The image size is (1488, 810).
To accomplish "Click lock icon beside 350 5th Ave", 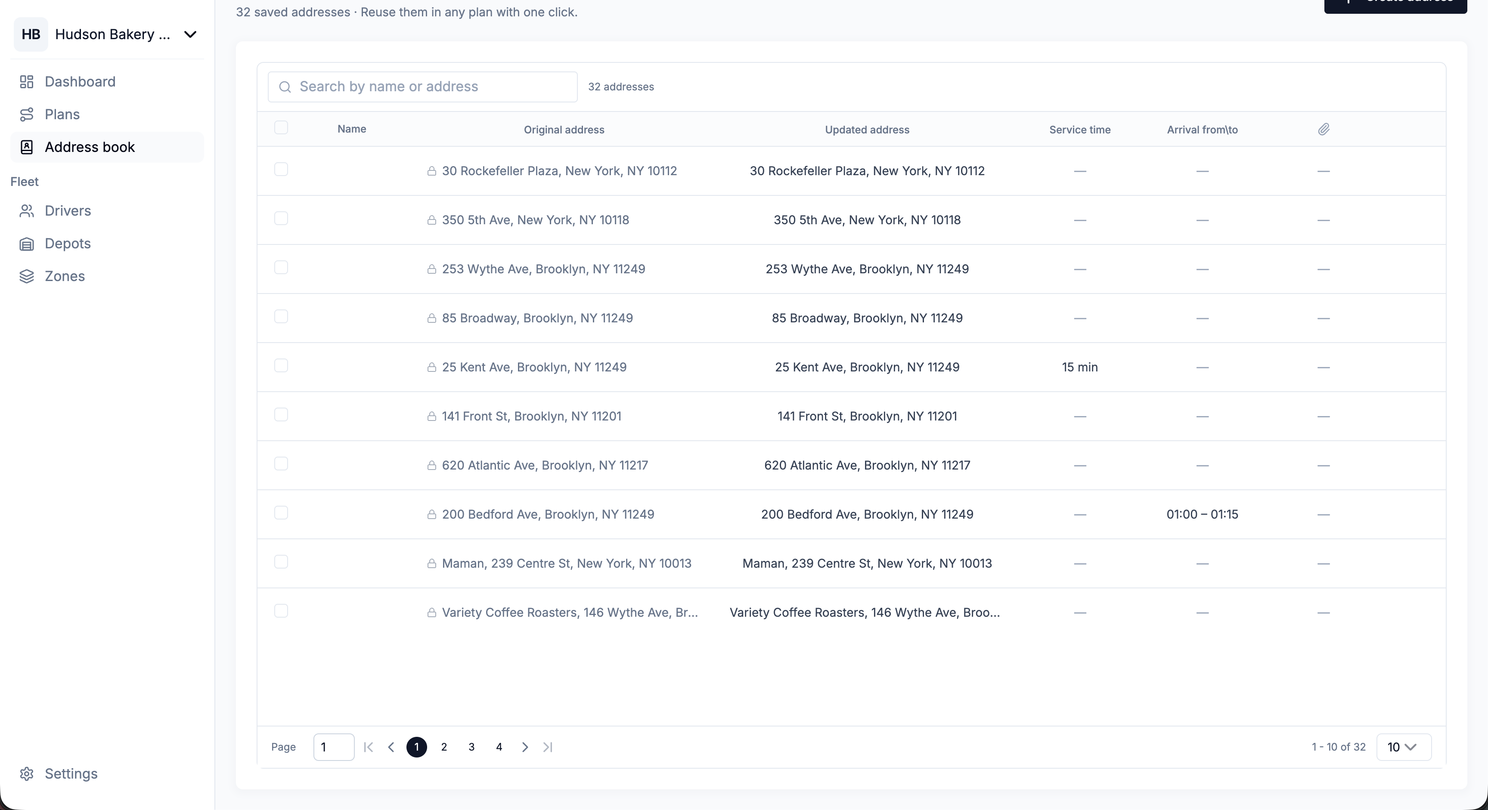I will pos(431,220).
